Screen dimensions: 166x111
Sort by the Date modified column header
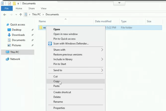103,21
